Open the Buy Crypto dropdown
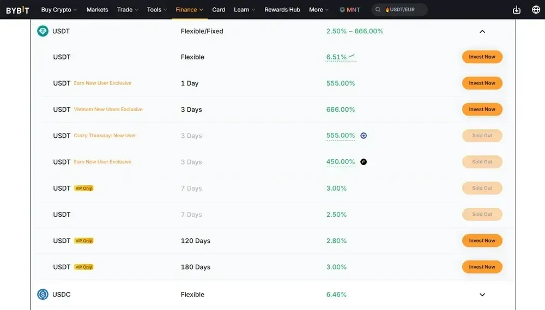This screenshot has height=310, width=545. coord(59,10)
